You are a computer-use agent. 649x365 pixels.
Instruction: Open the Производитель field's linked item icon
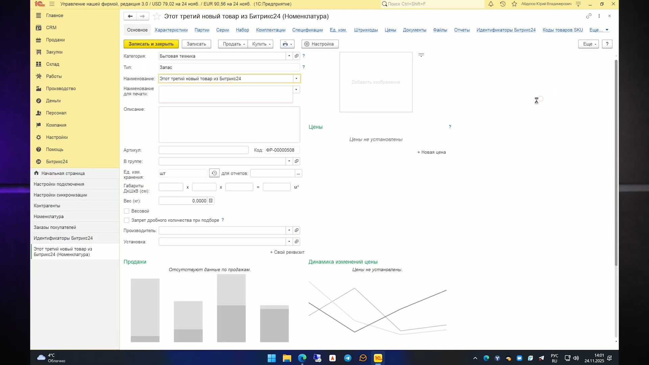[x=296, y=230]
